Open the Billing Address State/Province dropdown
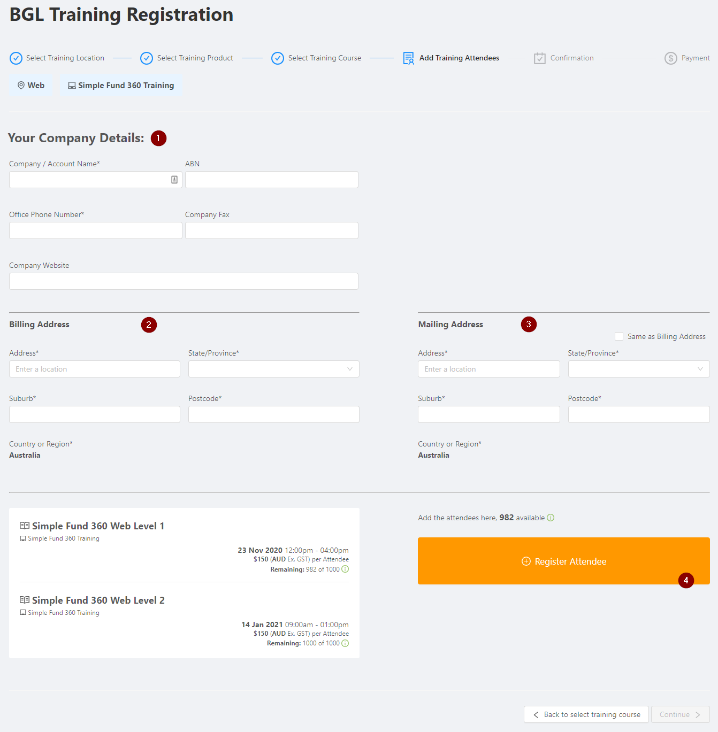The width and height of the screenshot is (718, 732). click(273, 369)
